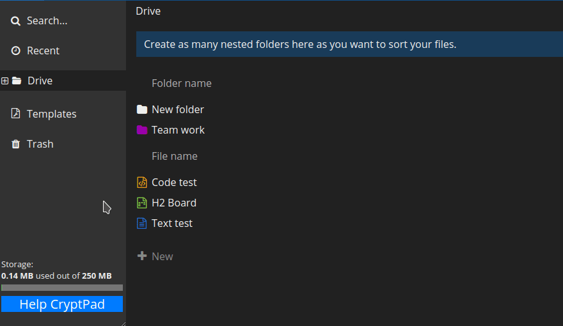Expand the Drive tree with plus box
563x326 pixels.
(5, 81)
